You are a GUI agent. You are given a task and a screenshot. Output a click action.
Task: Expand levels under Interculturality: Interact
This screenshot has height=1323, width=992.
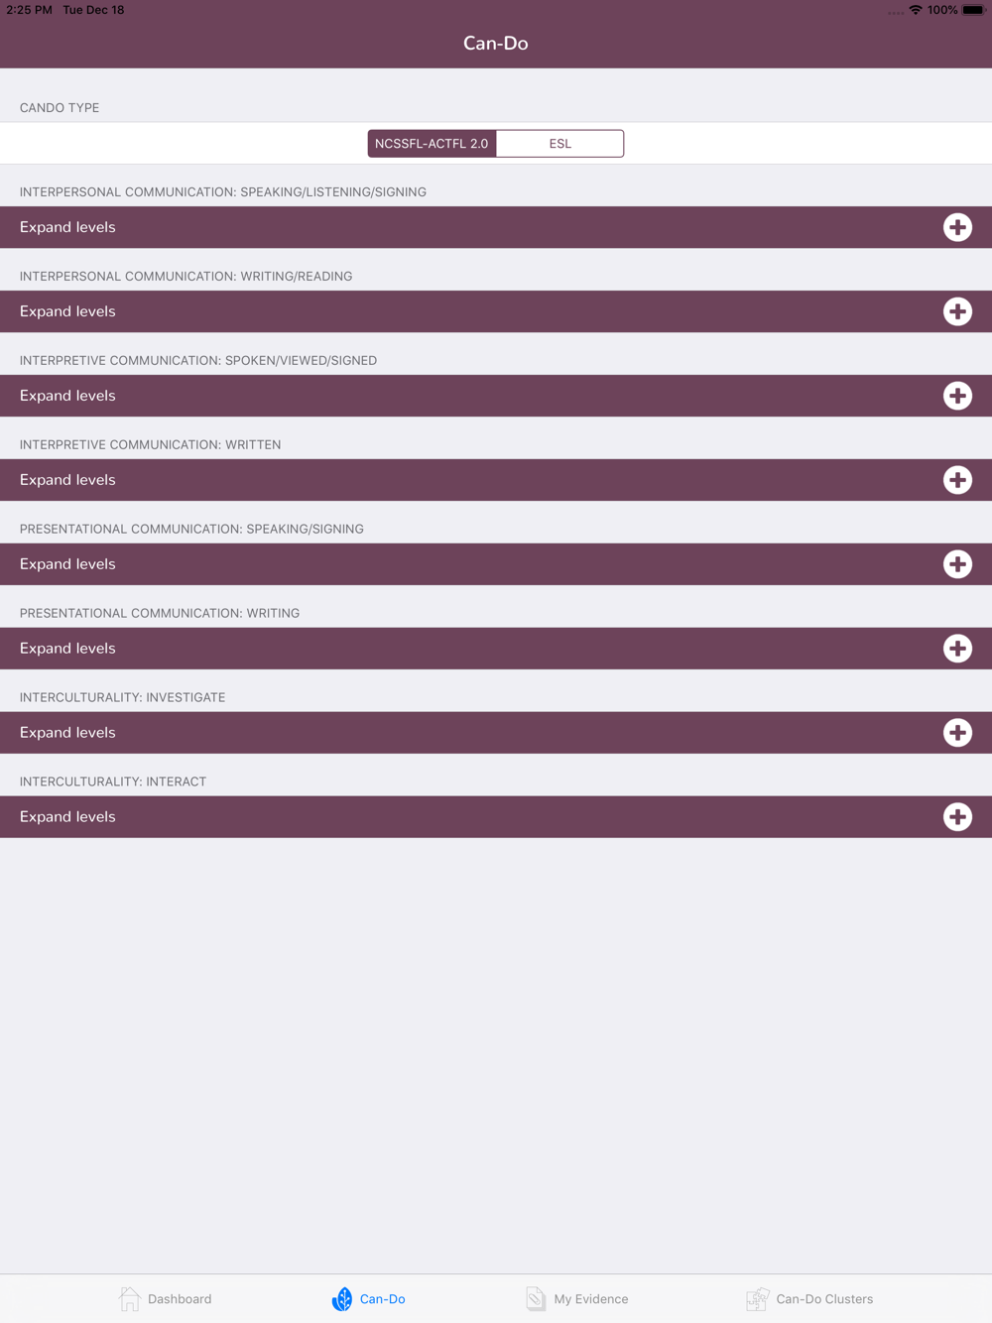click(x=496, y=817)
